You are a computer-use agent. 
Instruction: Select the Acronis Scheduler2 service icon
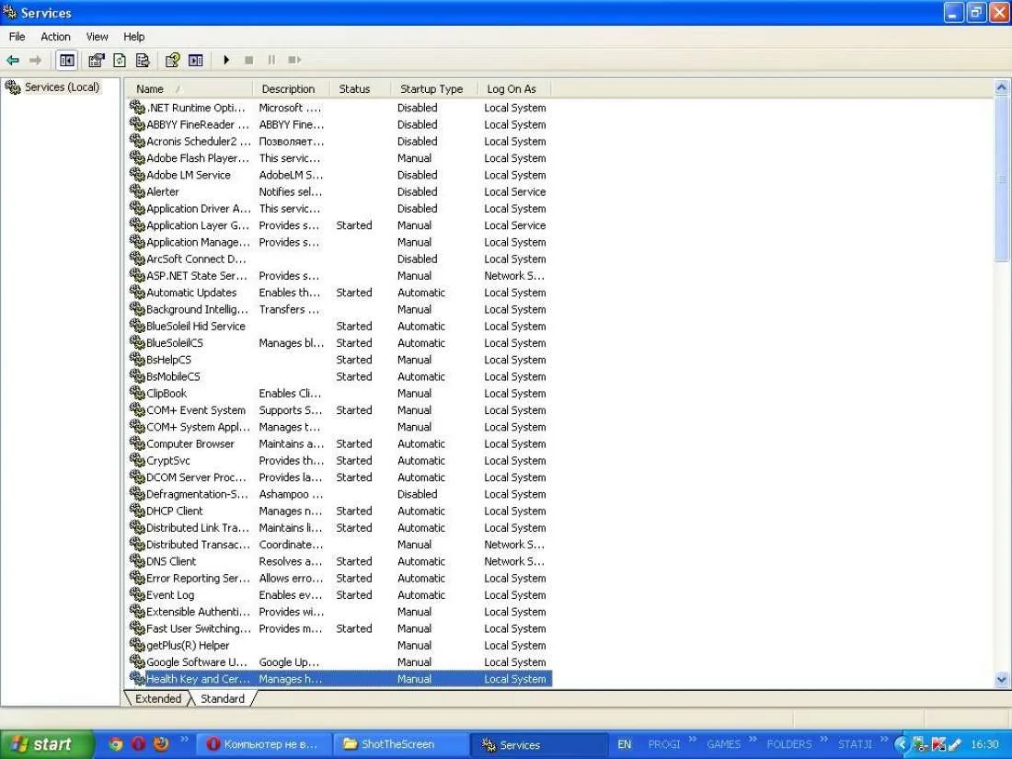(x=137, y=141)
